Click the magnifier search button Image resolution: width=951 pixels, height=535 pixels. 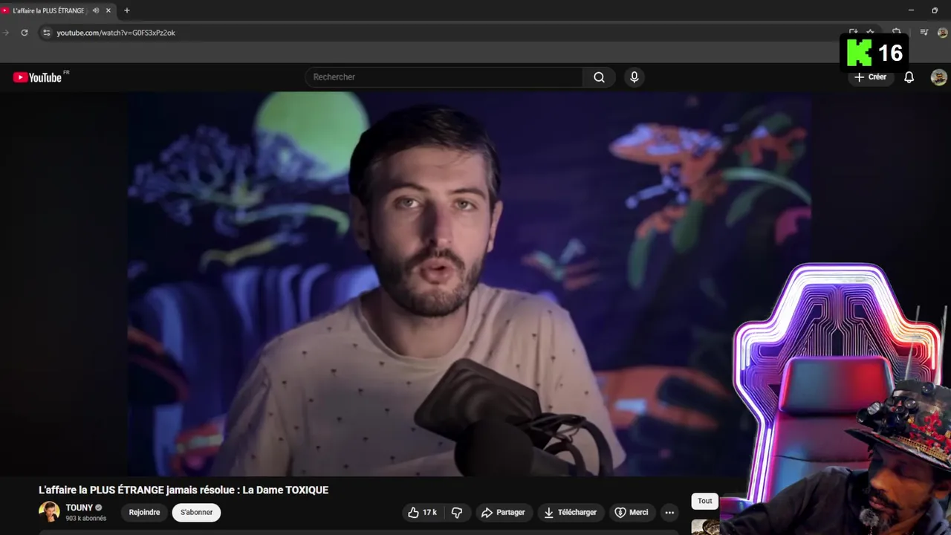pos(599,77)
